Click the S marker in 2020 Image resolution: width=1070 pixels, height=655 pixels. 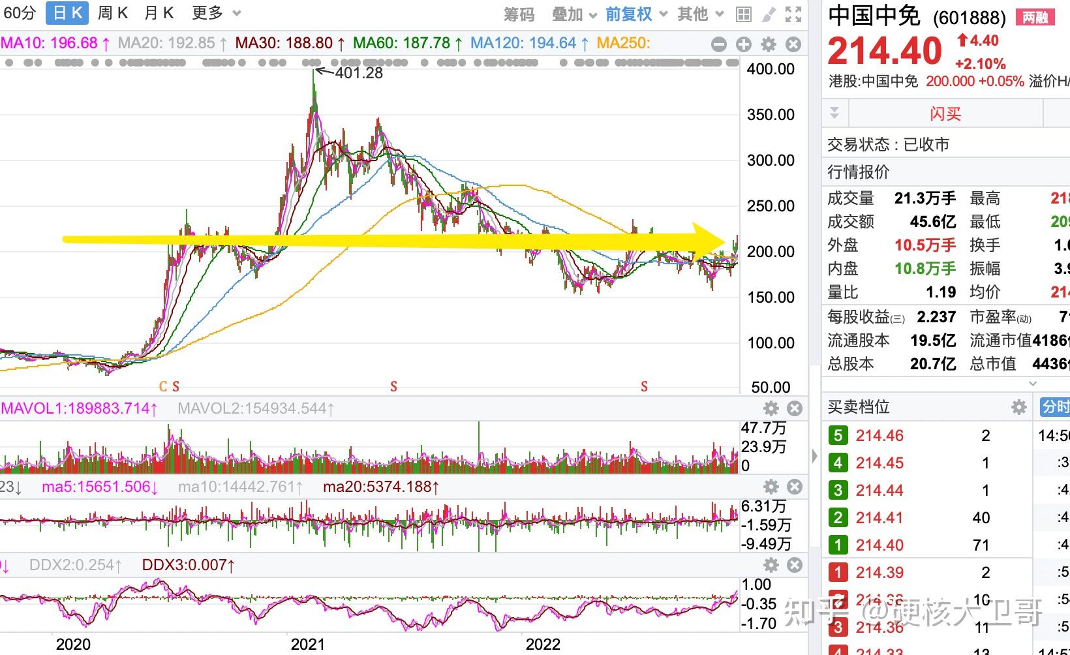(x=176, y=387)
